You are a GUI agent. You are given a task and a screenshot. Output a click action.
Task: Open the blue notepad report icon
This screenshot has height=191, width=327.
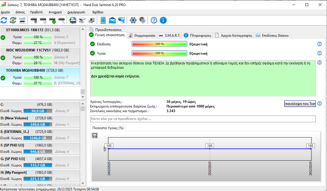click(x=103, y=20)
